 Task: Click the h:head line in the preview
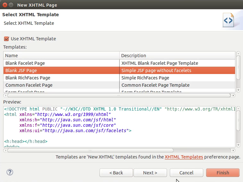pos(26,141)
